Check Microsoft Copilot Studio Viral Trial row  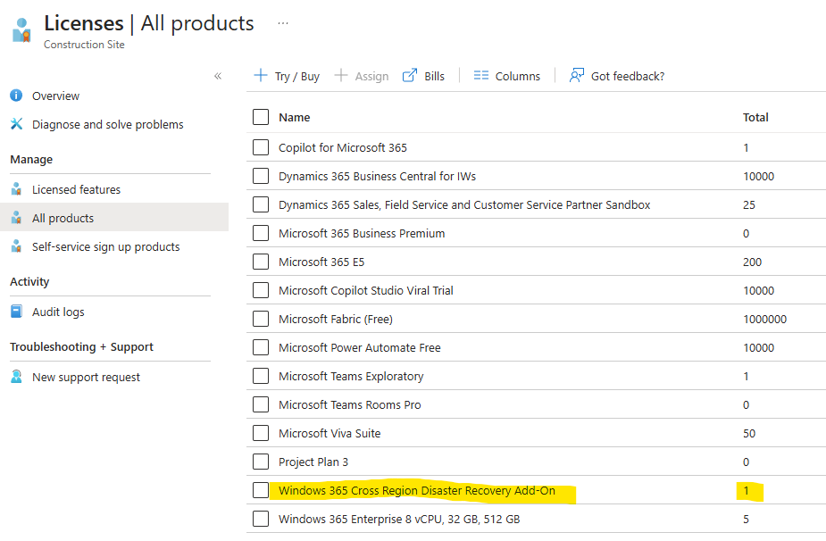[261, 290]
